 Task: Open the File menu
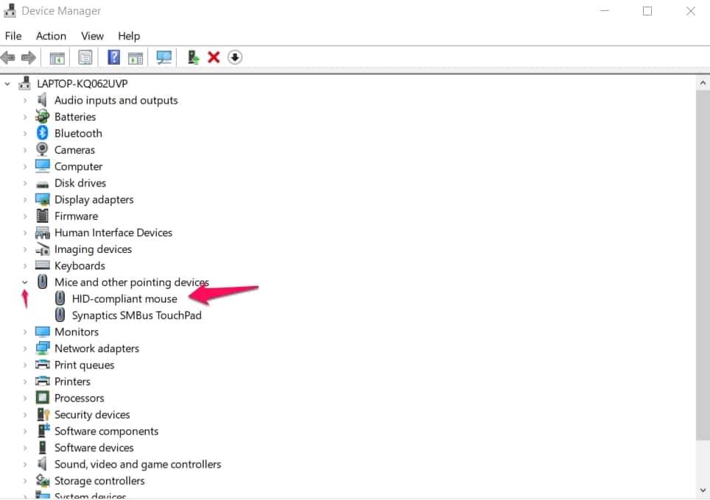13,36
